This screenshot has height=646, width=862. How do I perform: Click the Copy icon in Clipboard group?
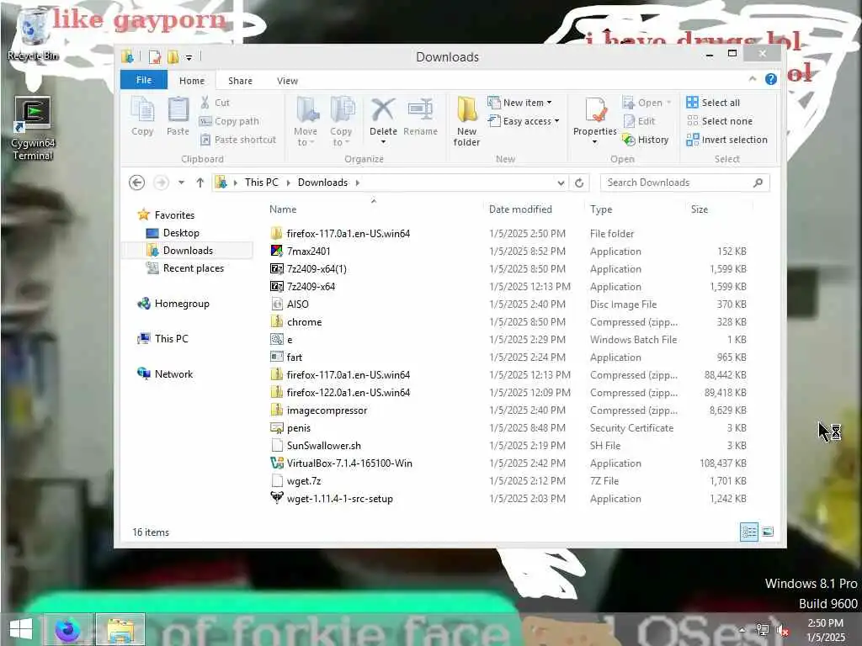(x=142, y=116)
